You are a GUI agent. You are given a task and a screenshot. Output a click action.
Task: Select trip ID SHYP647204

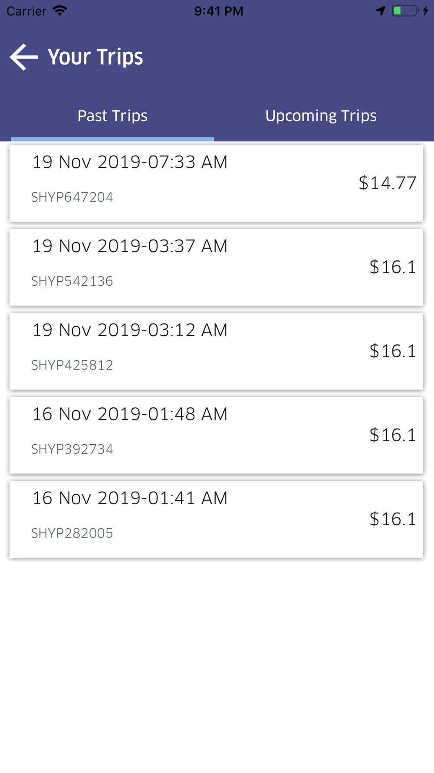[72, 197]
